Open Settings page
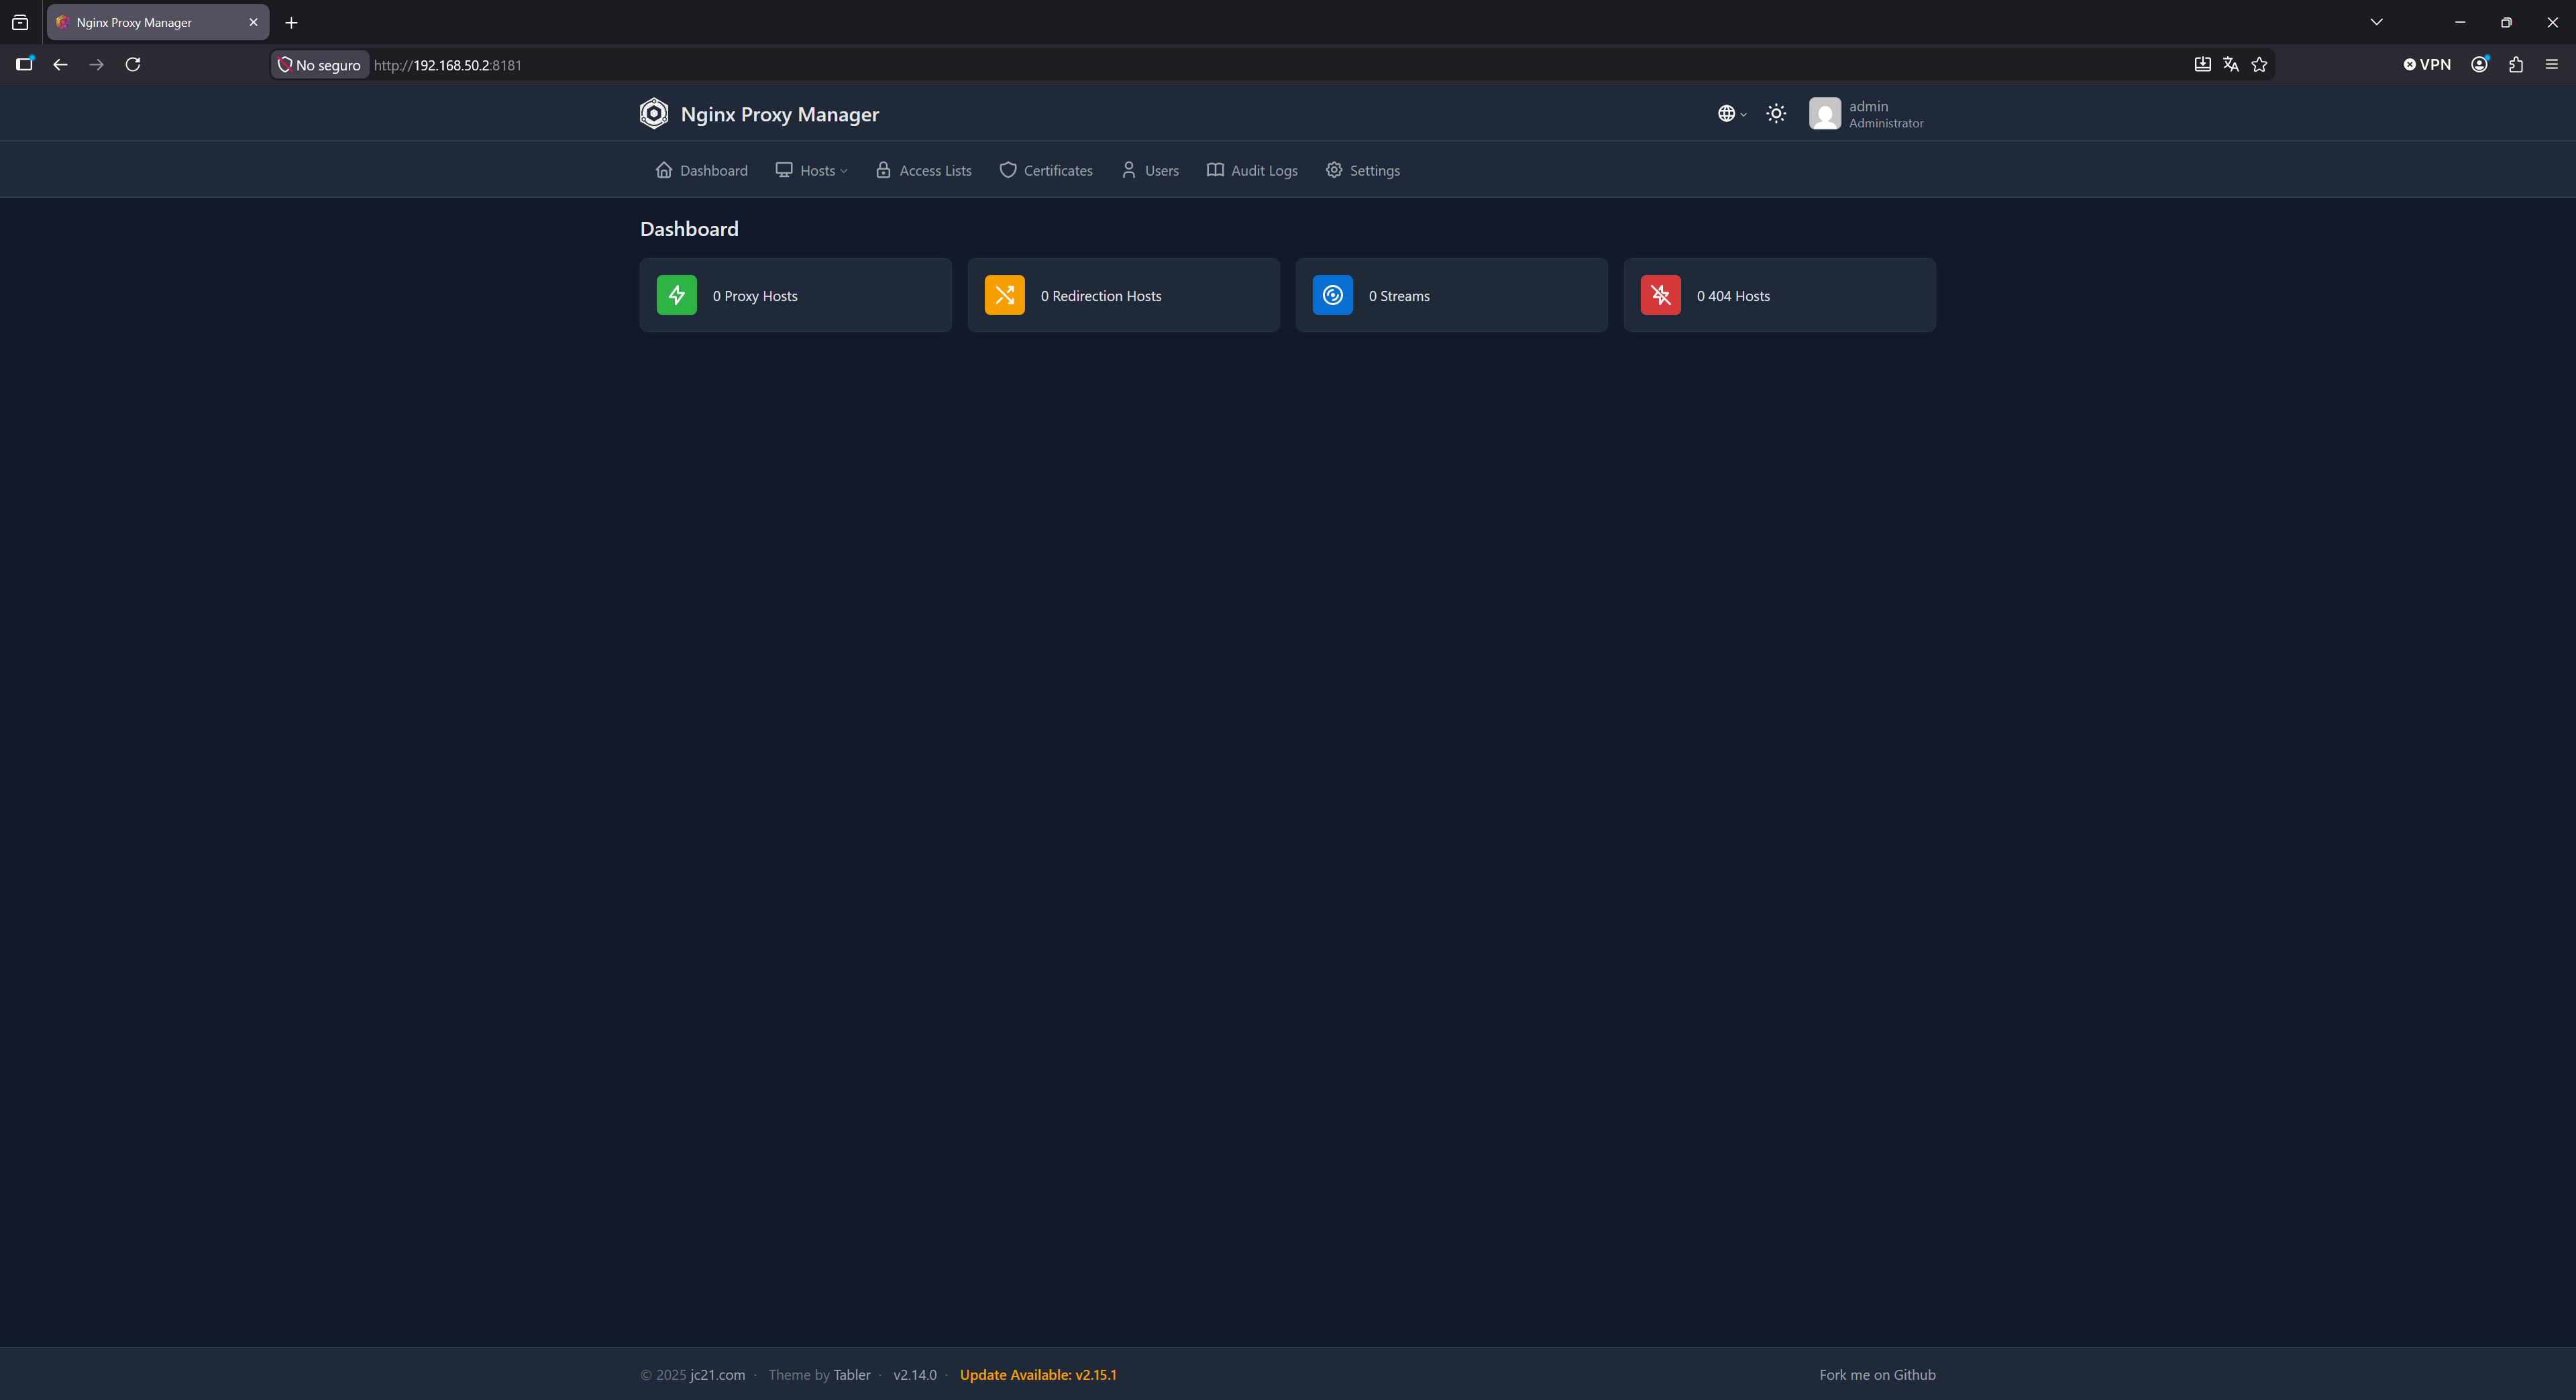This screenshot has height=1400, width=2576. 1362,171
